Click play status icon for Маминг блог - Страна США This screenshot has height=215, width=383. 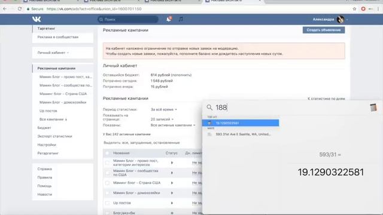coord(172,183)
